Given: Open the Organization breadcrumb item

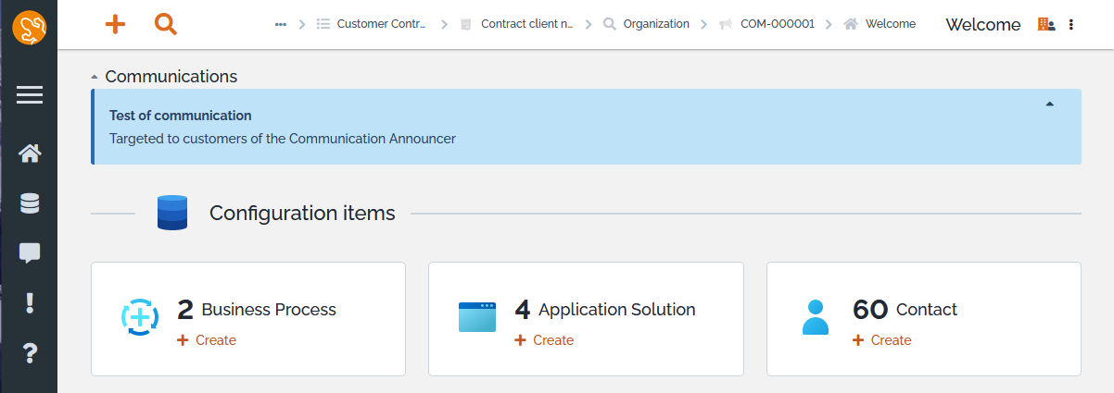Looking at the screenshot, I should [x=655, y=25].
